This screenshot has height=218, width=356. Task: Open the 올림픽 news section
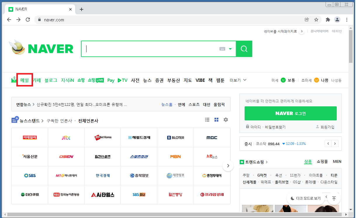point(219,104)
